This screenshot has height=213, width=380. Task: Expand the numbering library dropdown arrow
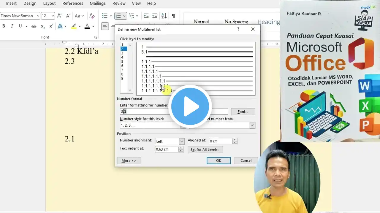124,16
